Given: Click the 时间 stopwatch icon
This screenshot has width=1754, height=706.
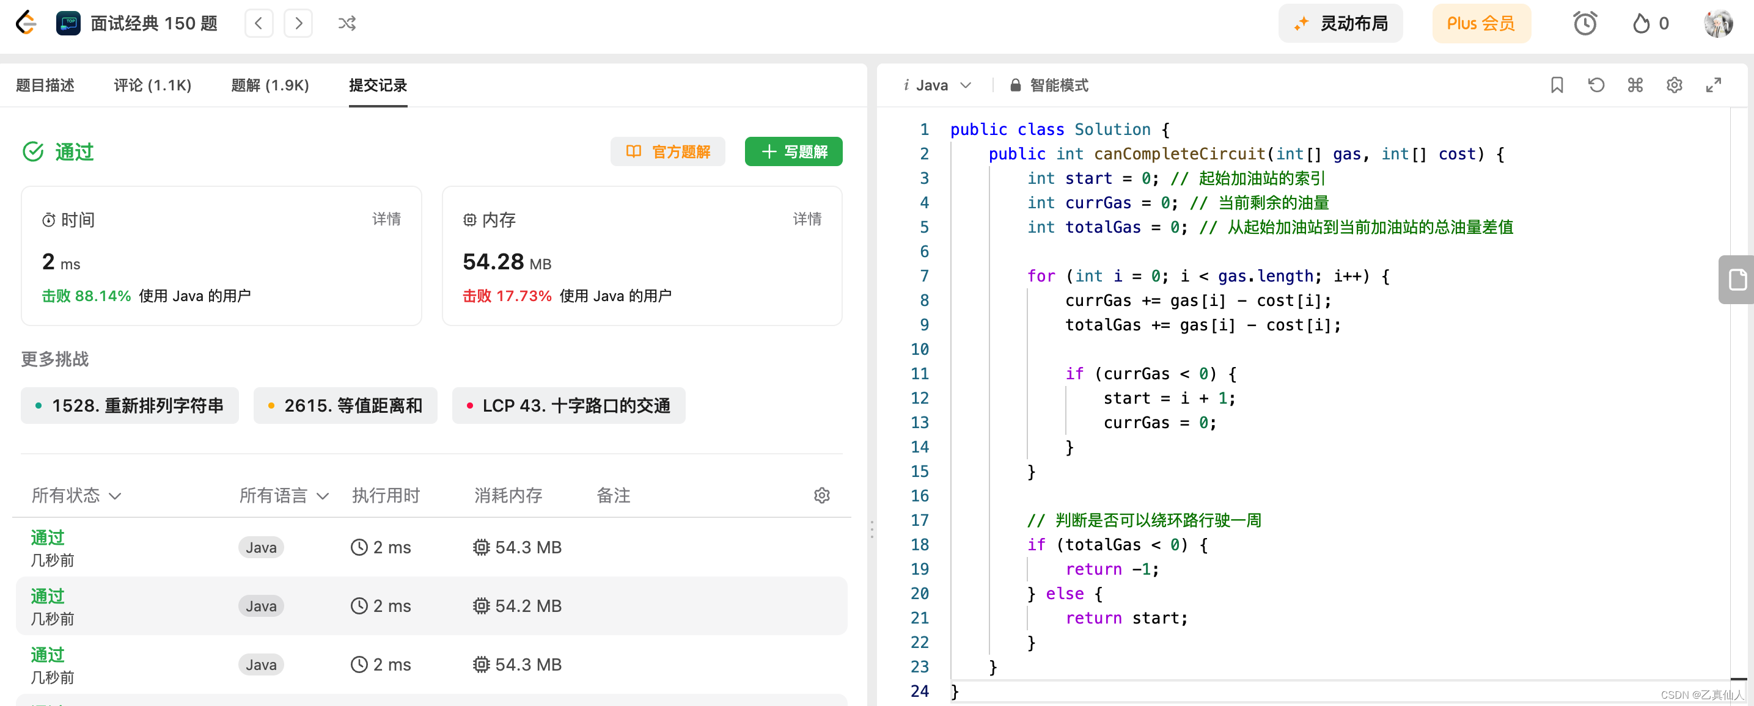Looking at the screenshot, I should click(49, 220).
